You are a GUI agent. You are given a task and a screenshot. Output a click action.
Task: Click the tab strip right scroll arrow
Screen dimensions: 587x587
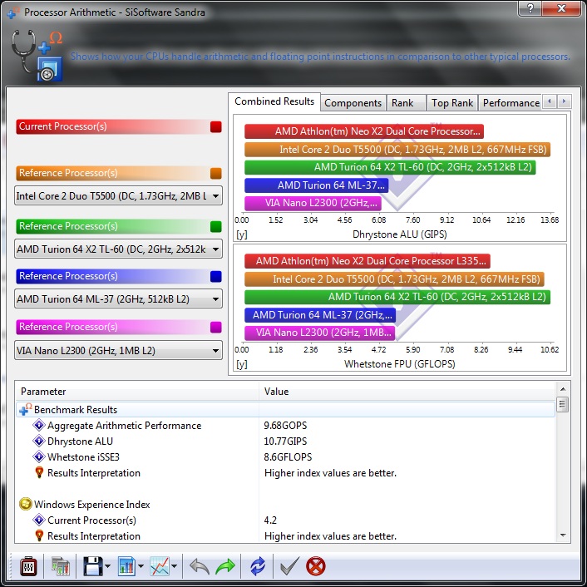tap(565, 101)
